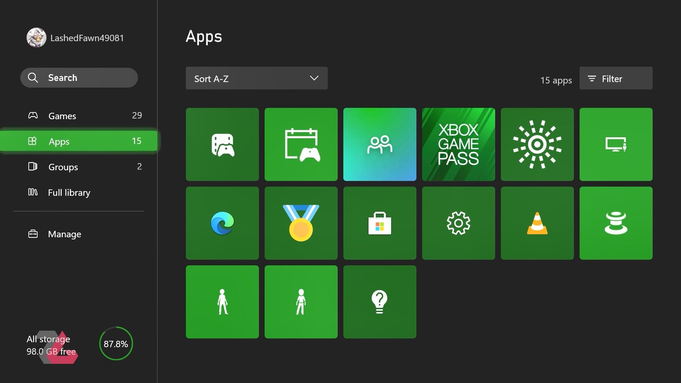Click the Groups count 2

click(x=139, y=166)
